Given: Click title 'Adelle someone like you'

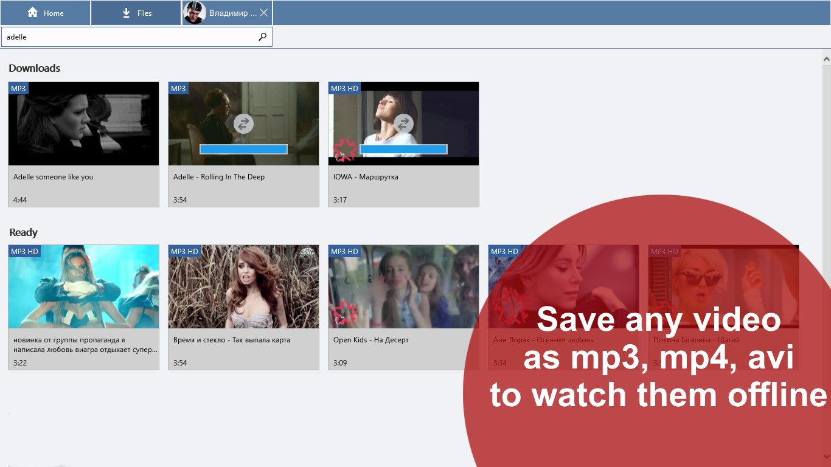Looking at the screenshot, I should 54,177.
